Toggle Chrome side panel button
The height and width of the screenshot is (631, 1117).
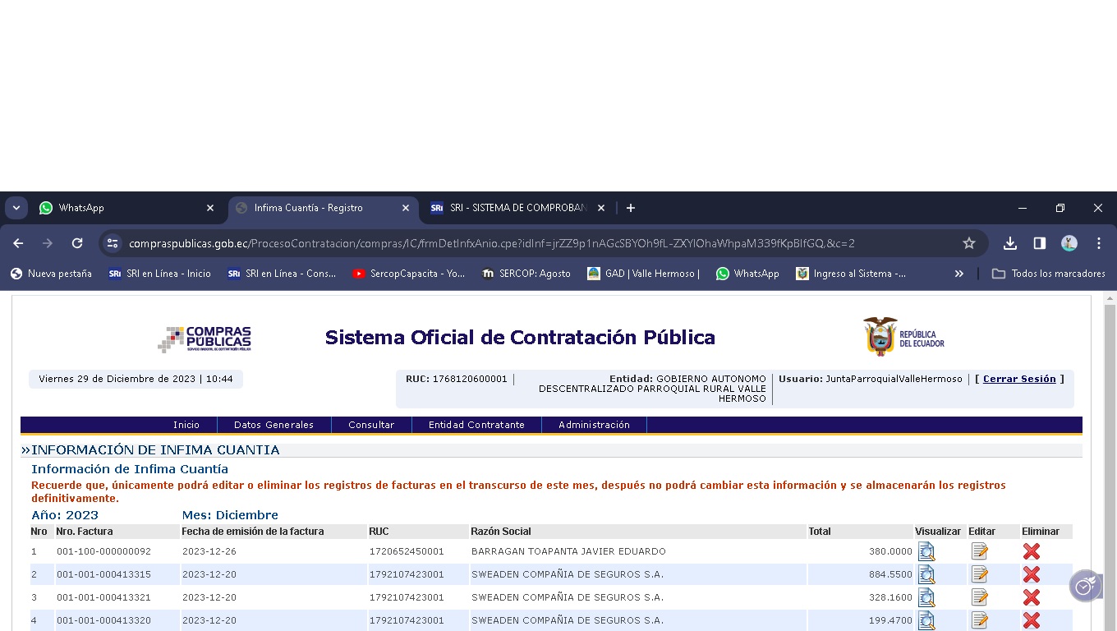coord(1040,243)
